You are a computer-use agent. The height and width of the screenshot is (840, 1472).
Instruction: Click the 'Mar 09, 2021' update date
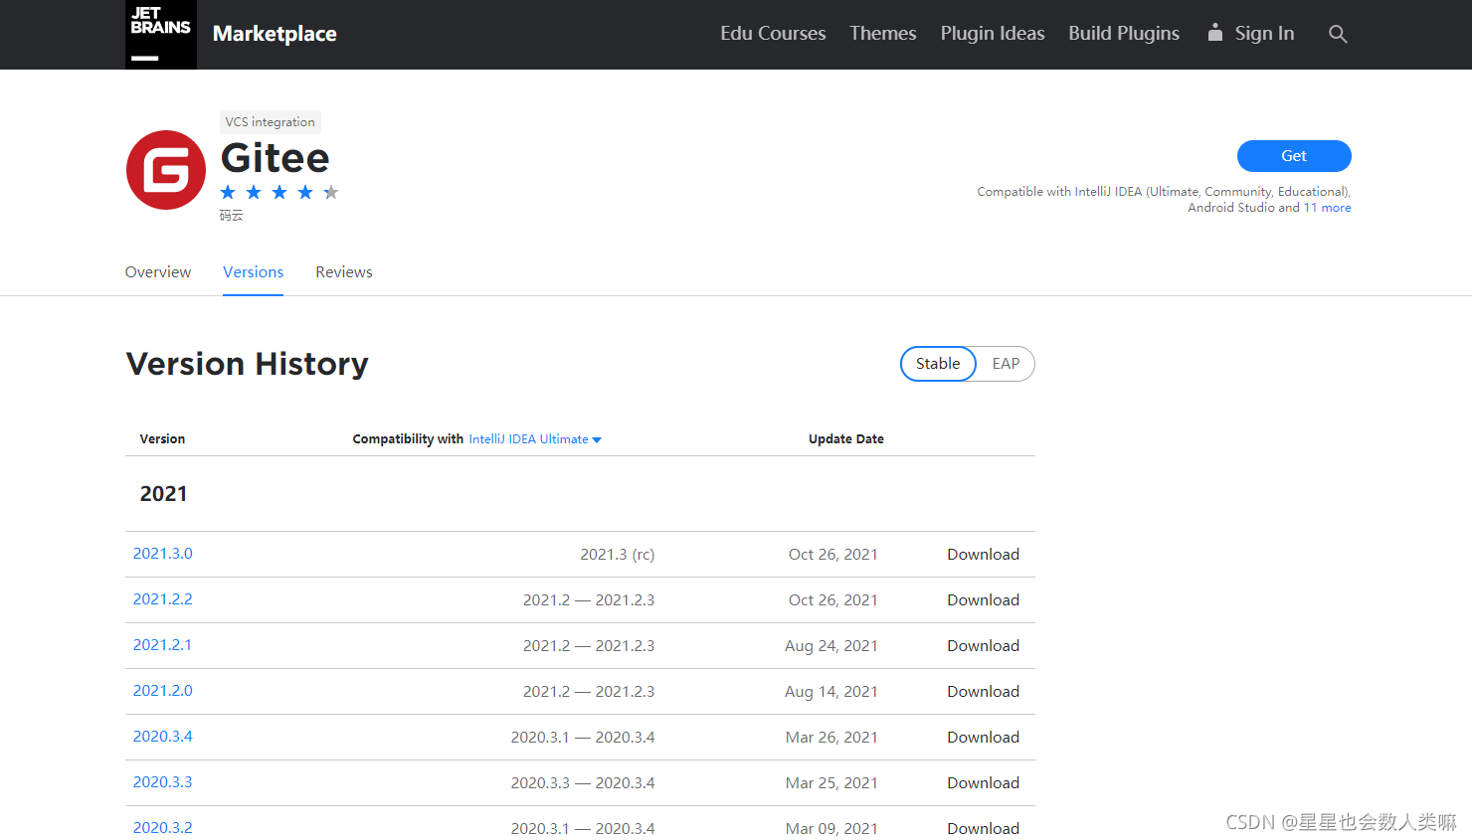pos(831,829)
